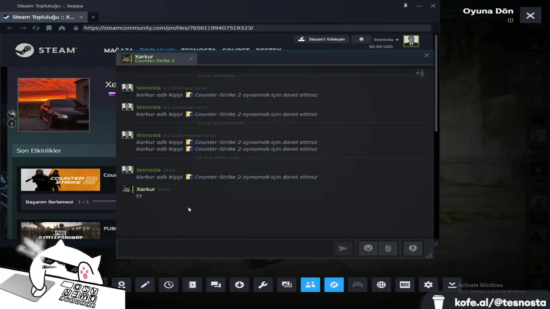Expand the tesnosta account dropdown
Screen dimensions: 550x309
(386, 39)
